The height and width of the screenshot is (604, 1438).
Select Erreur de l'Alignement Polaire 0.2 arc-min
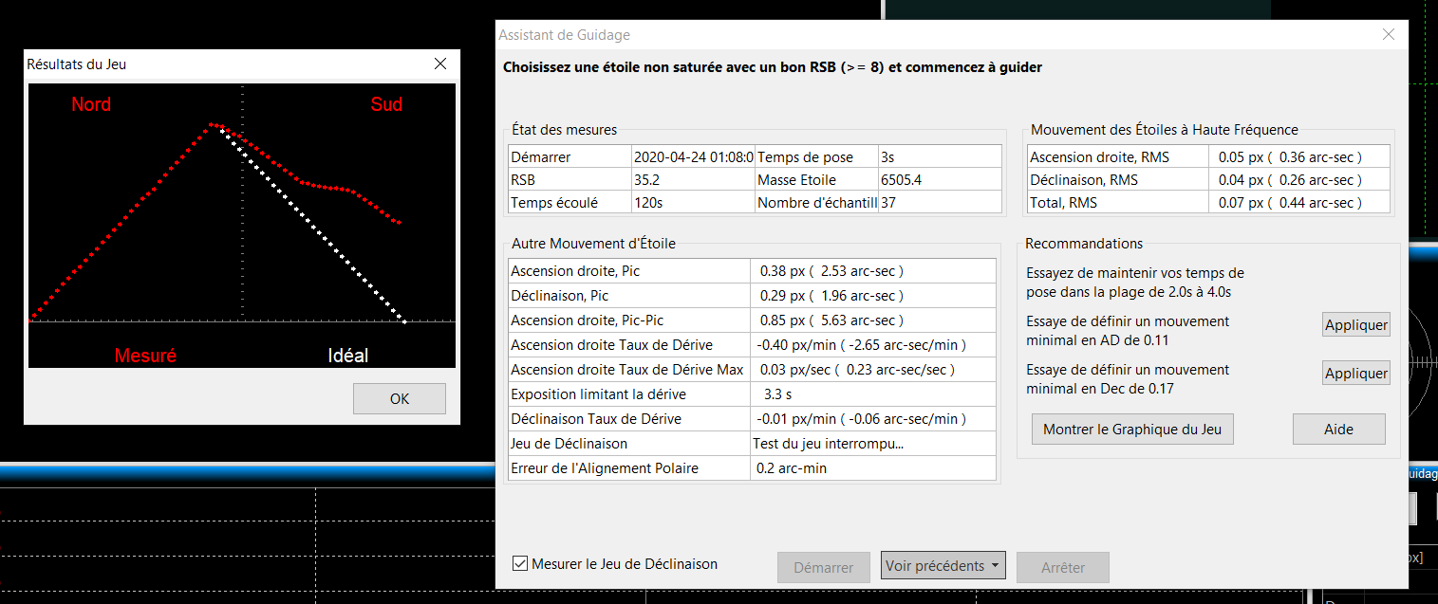point(872,467)
